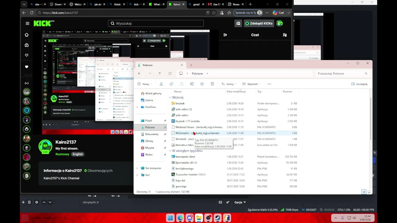Image resolution: width=397 pixels, height=223 pixels.
Task: Open the OBS Opcje dropdown
Action: point(240,202)
